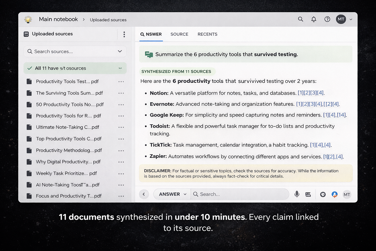Screen dimensions: 376x251
Task: Switch to the RECENTS tab
Action: 207,34
